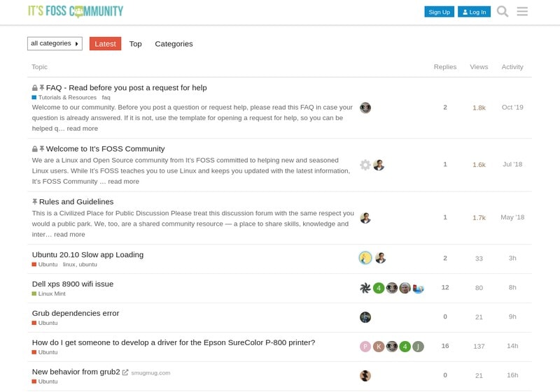Click the It's FOSS Community logo
This screenshot has height=392, width=560.
[x=76, y=11]
